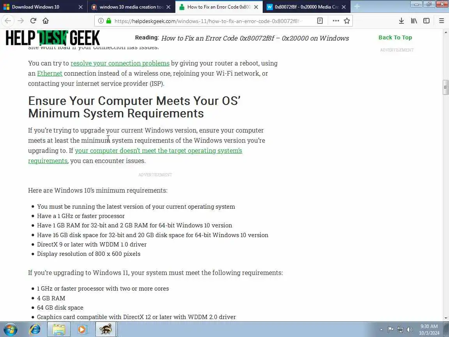Click the Ensure Your Computer Meets heading
This screenshot has height=337, width=449.
pyautogui.click(x=134, y=107)
